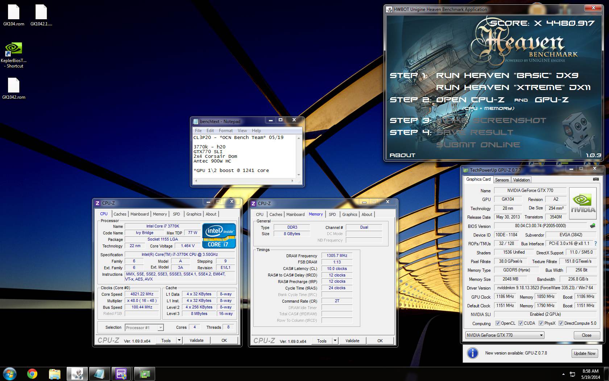Viewport: 609px width, 381px height.
Task: Switch to SPD tab in Memory CPU-Z window
Action: tap(332, 214)
